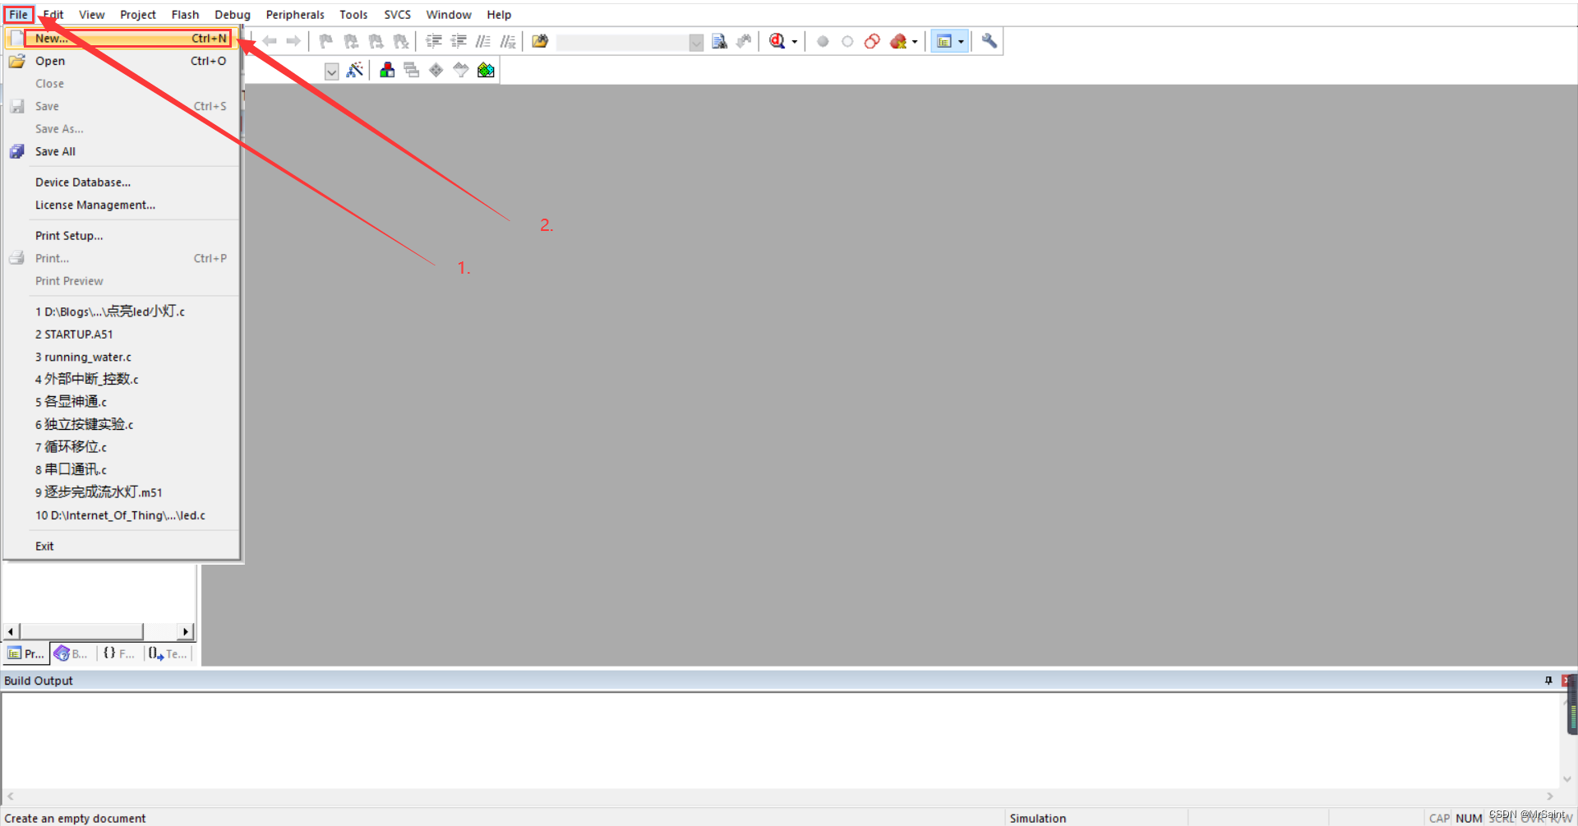Start debug session with magnifier icon
The image size is (1578, 826).
point(777,41)
